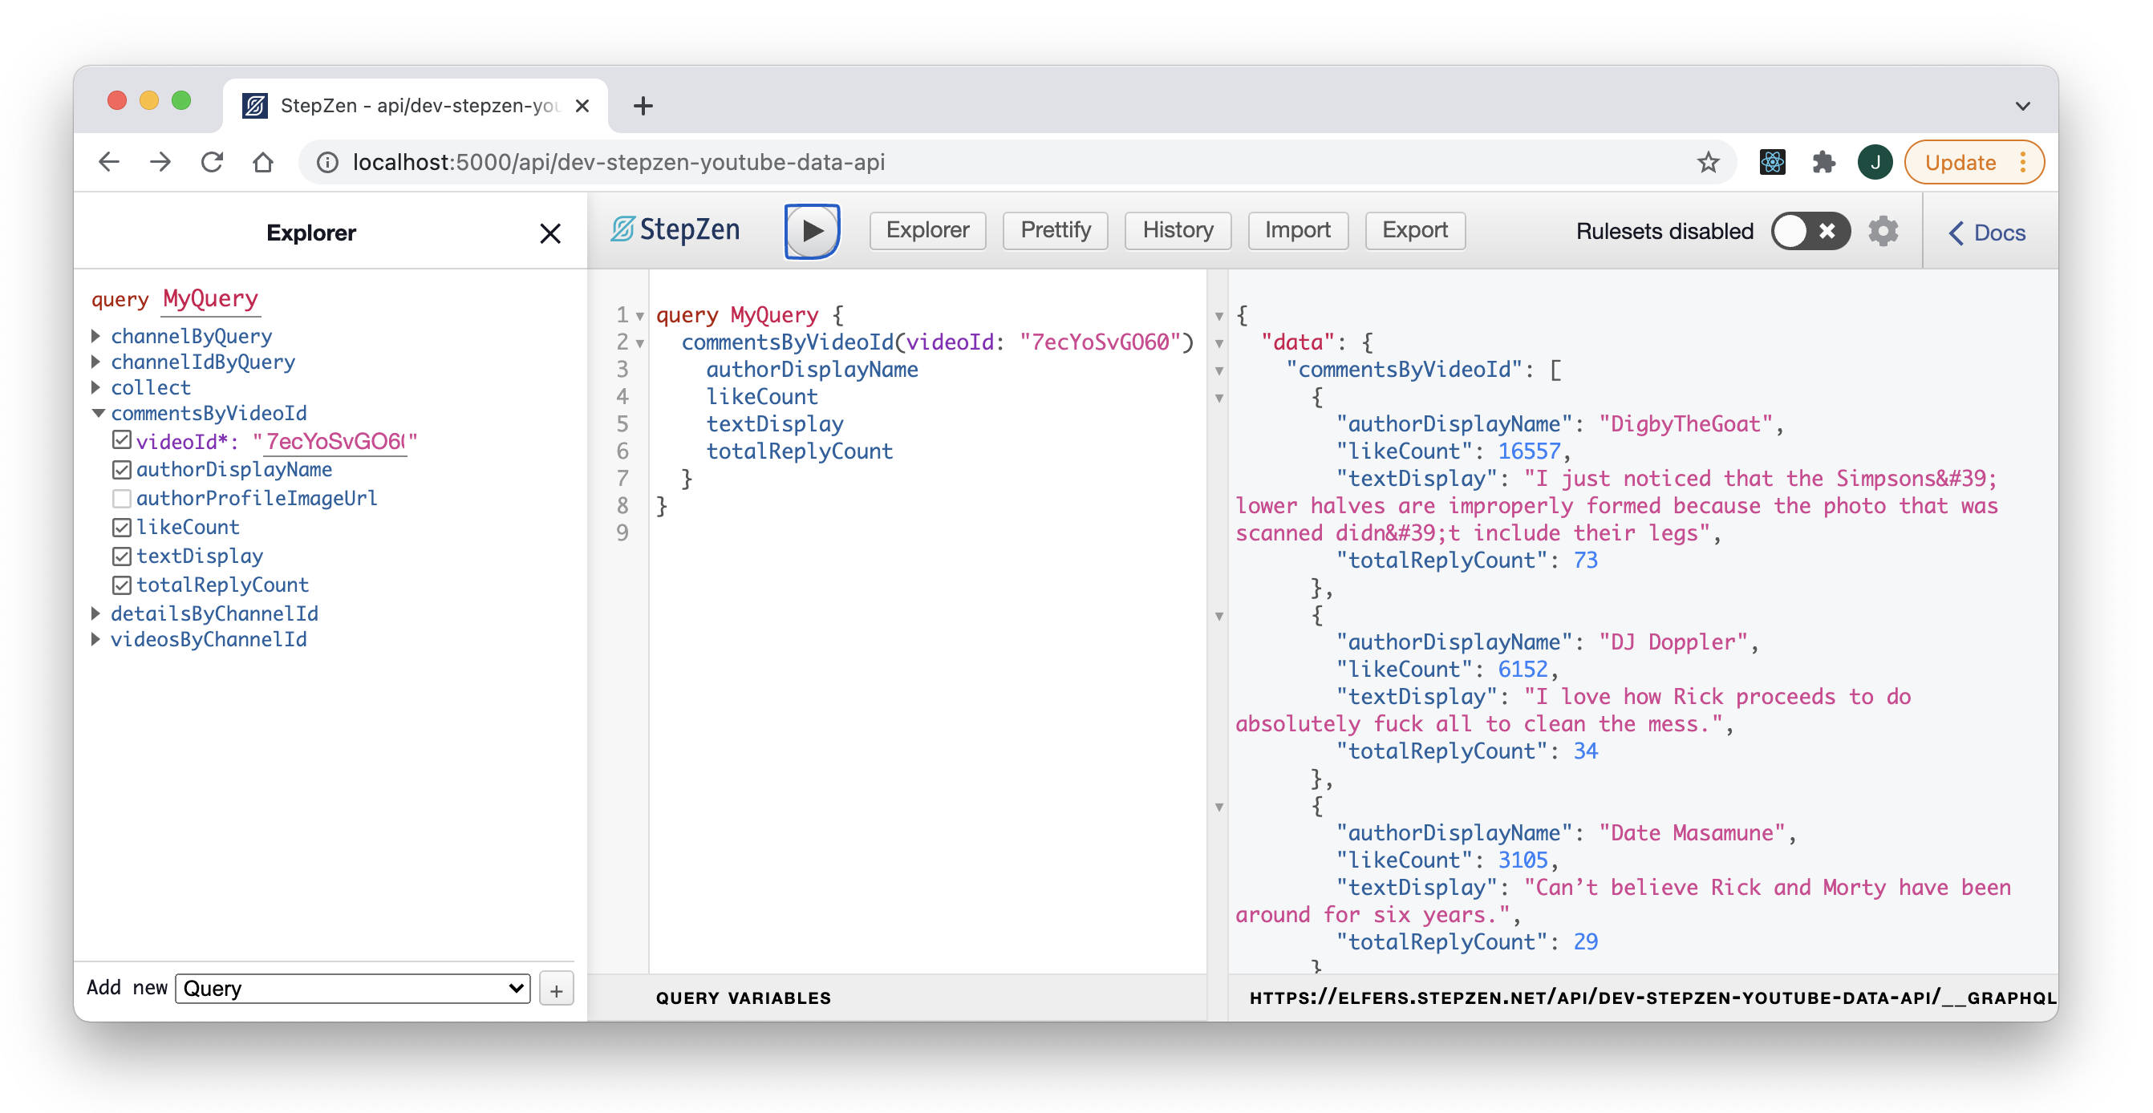Image resolution: width=2153 pixels, height=1113 pixels.
Task: Run the query with the play button
Action: [x=812, y=231]
